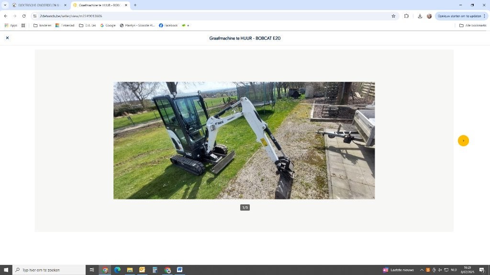The image size is (490, 275).
Task: Expand the D.A. Las bookmarks folder
Action: (87, 26)
